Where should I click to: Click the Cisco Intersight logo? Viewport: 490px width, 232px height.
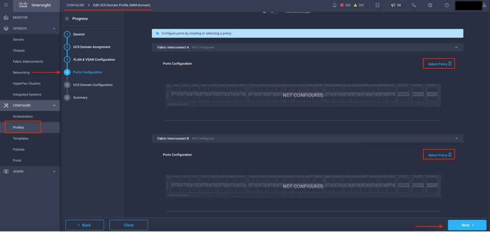[34, 5]
